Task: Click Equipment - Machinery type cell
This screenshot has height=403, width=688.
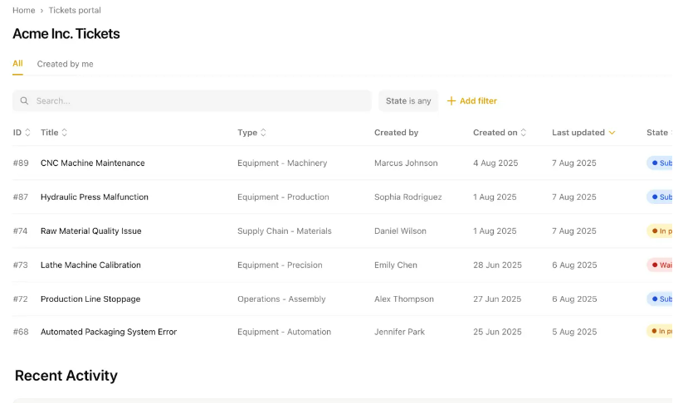Action: tap(282, 163)
